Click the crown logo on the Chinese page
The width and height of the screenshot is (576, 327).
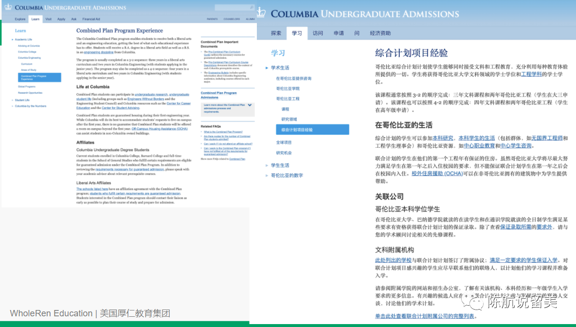pos(261,13)
